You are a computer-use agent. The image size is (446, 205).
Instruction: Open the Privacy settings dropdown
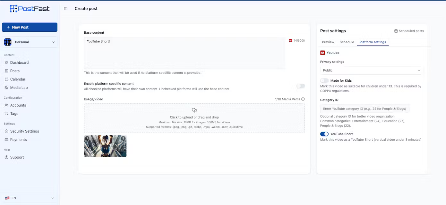[x=371, y=70]
